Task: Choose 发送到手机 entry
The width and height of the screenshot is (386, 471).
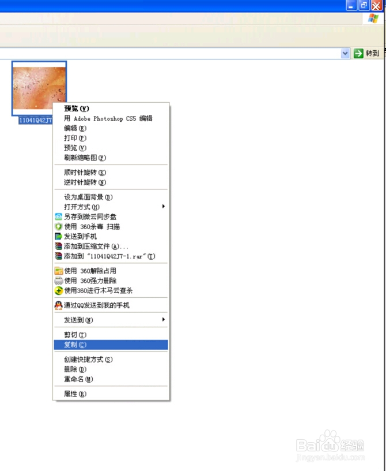Action: pyautogui.click(x=111, y=237)
